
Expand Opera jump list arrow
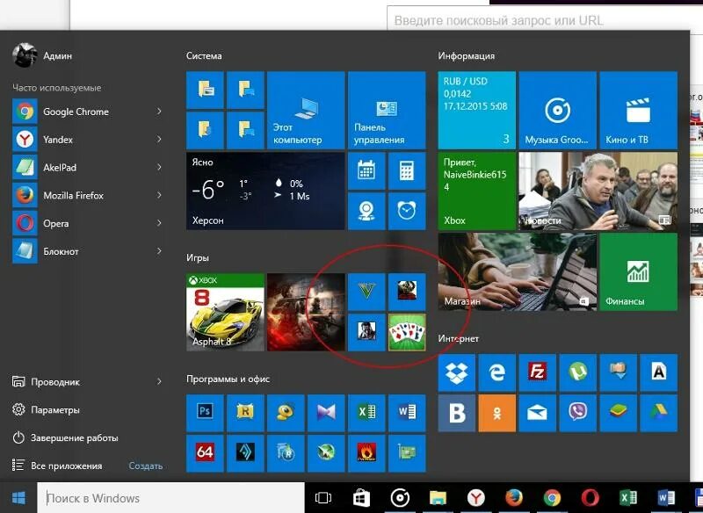click(159, 223)
